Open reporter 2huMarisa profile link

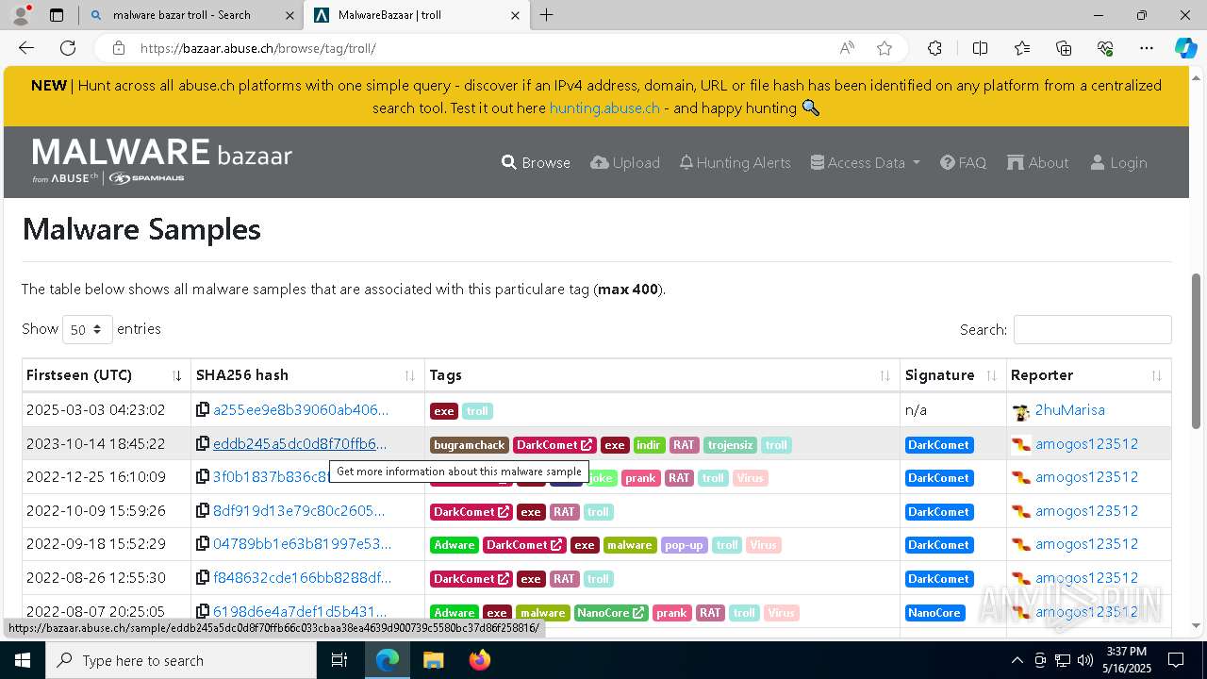(1069, 410)
